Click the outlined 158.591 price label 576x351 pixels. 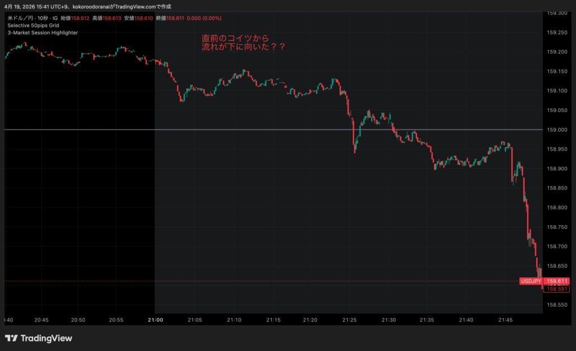pyautogui.click(x=557, y=289)
